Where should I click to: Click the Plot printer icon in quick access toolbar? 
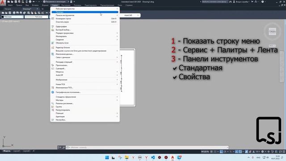(30, 2)
